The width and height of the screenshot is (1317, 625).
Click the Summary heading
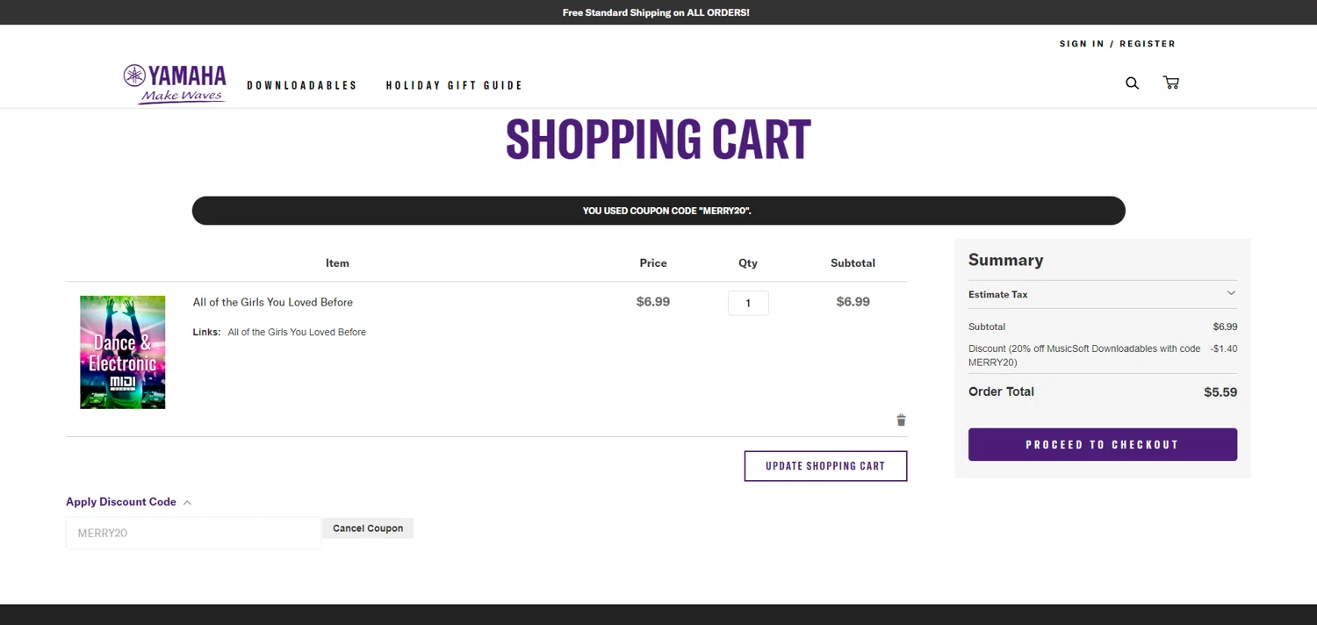(x=1006, y=260)
